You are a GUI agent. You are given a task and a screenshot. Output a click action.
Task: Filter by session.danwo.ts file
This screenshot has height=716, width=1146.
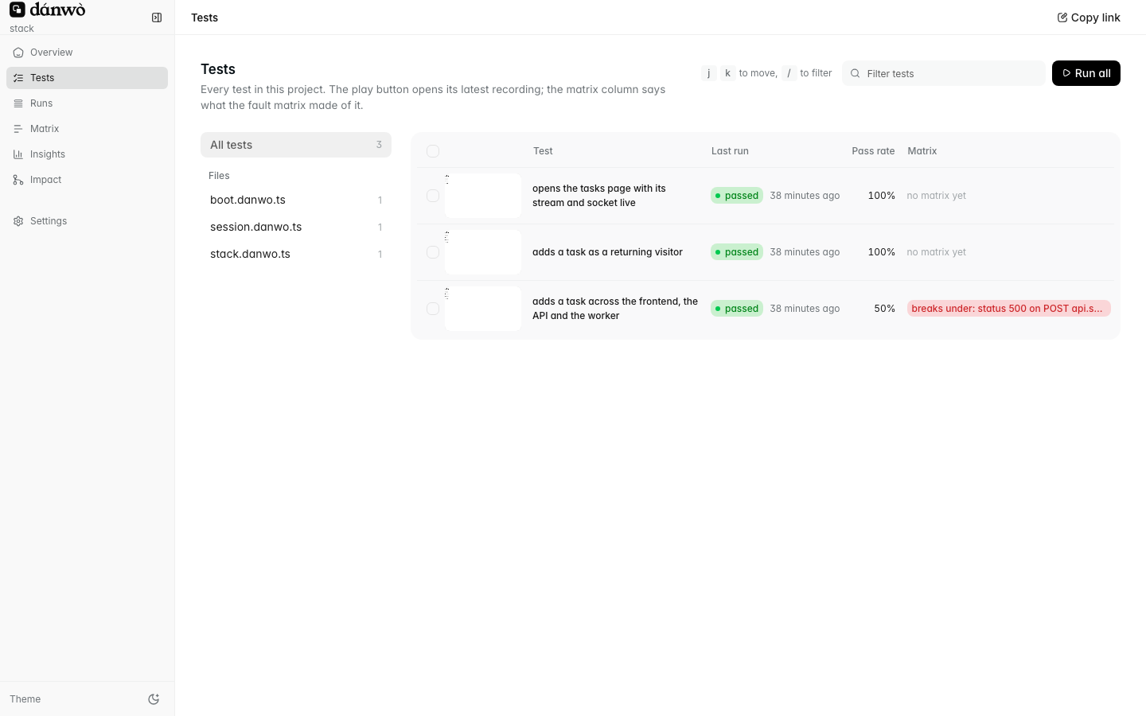(x=296, y=227)
